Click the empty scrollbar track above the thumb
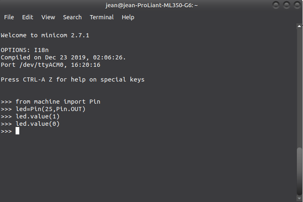 coord(299,88)
